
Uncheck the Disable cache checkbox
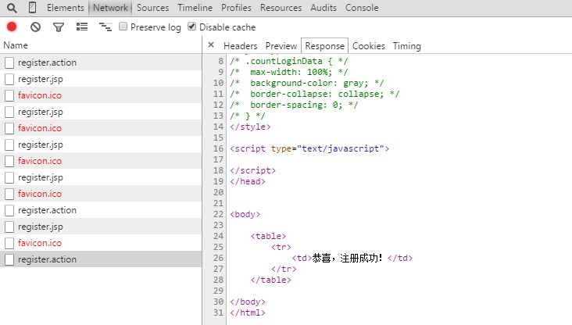click(x=191, y=27)
